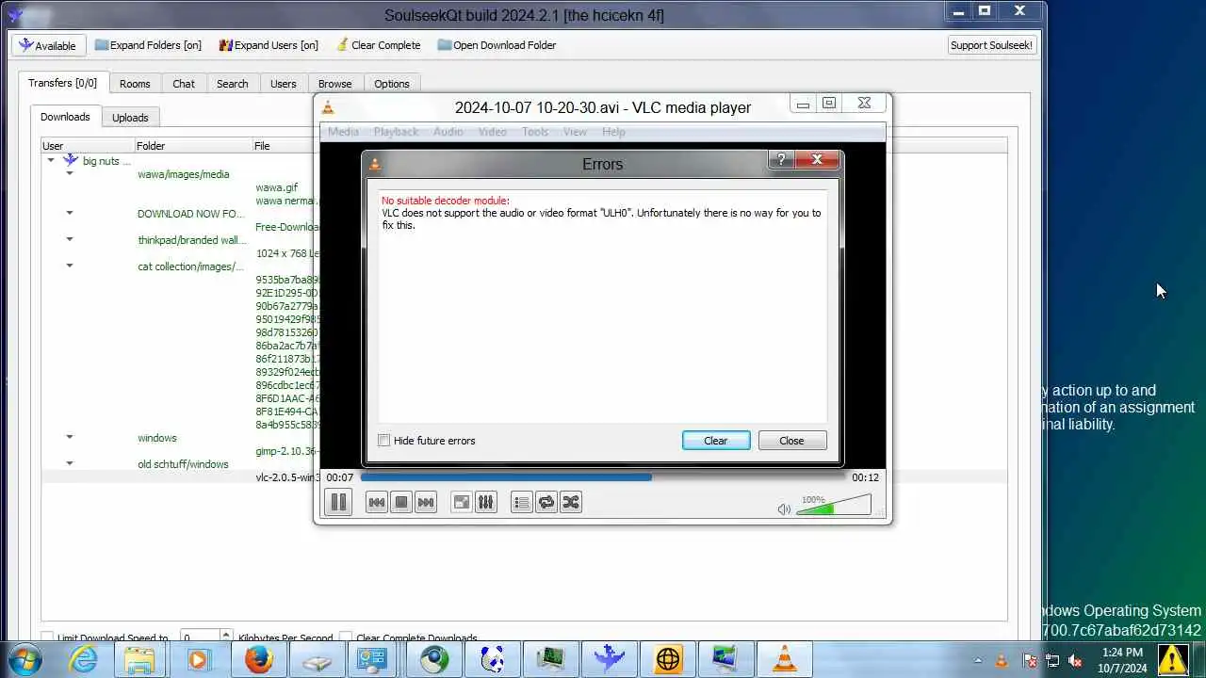
Task: Toggle Expand Folders [on] in Soulseek
Action: 148,45
